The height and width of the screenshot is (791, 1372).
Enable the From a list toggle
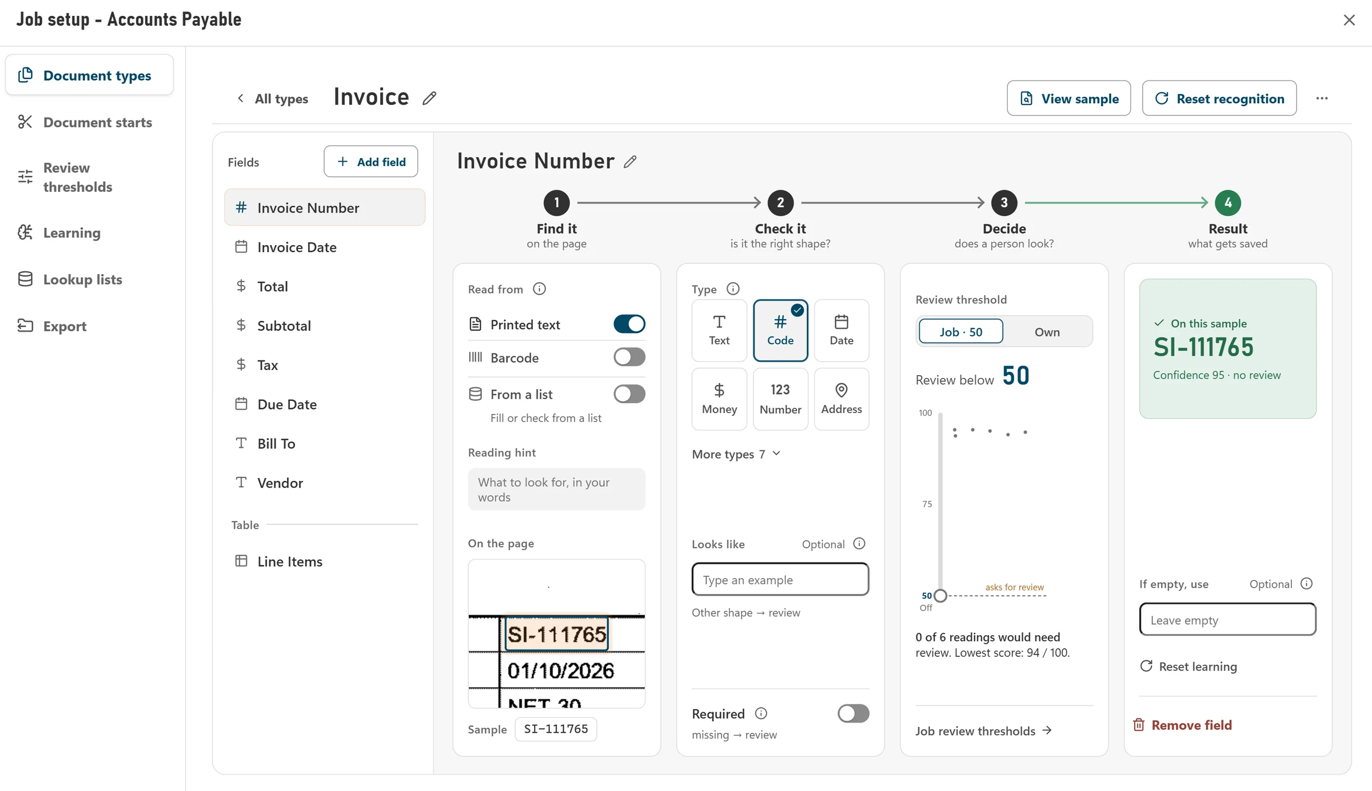pyautogui.click(x=629, y=394)
